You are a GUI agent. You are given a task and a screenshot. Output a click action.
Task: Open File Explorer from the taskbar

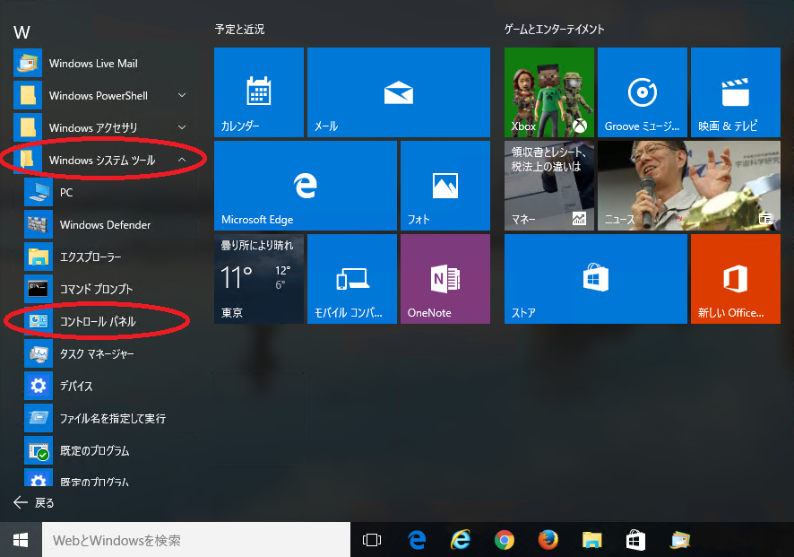point(591,540)
